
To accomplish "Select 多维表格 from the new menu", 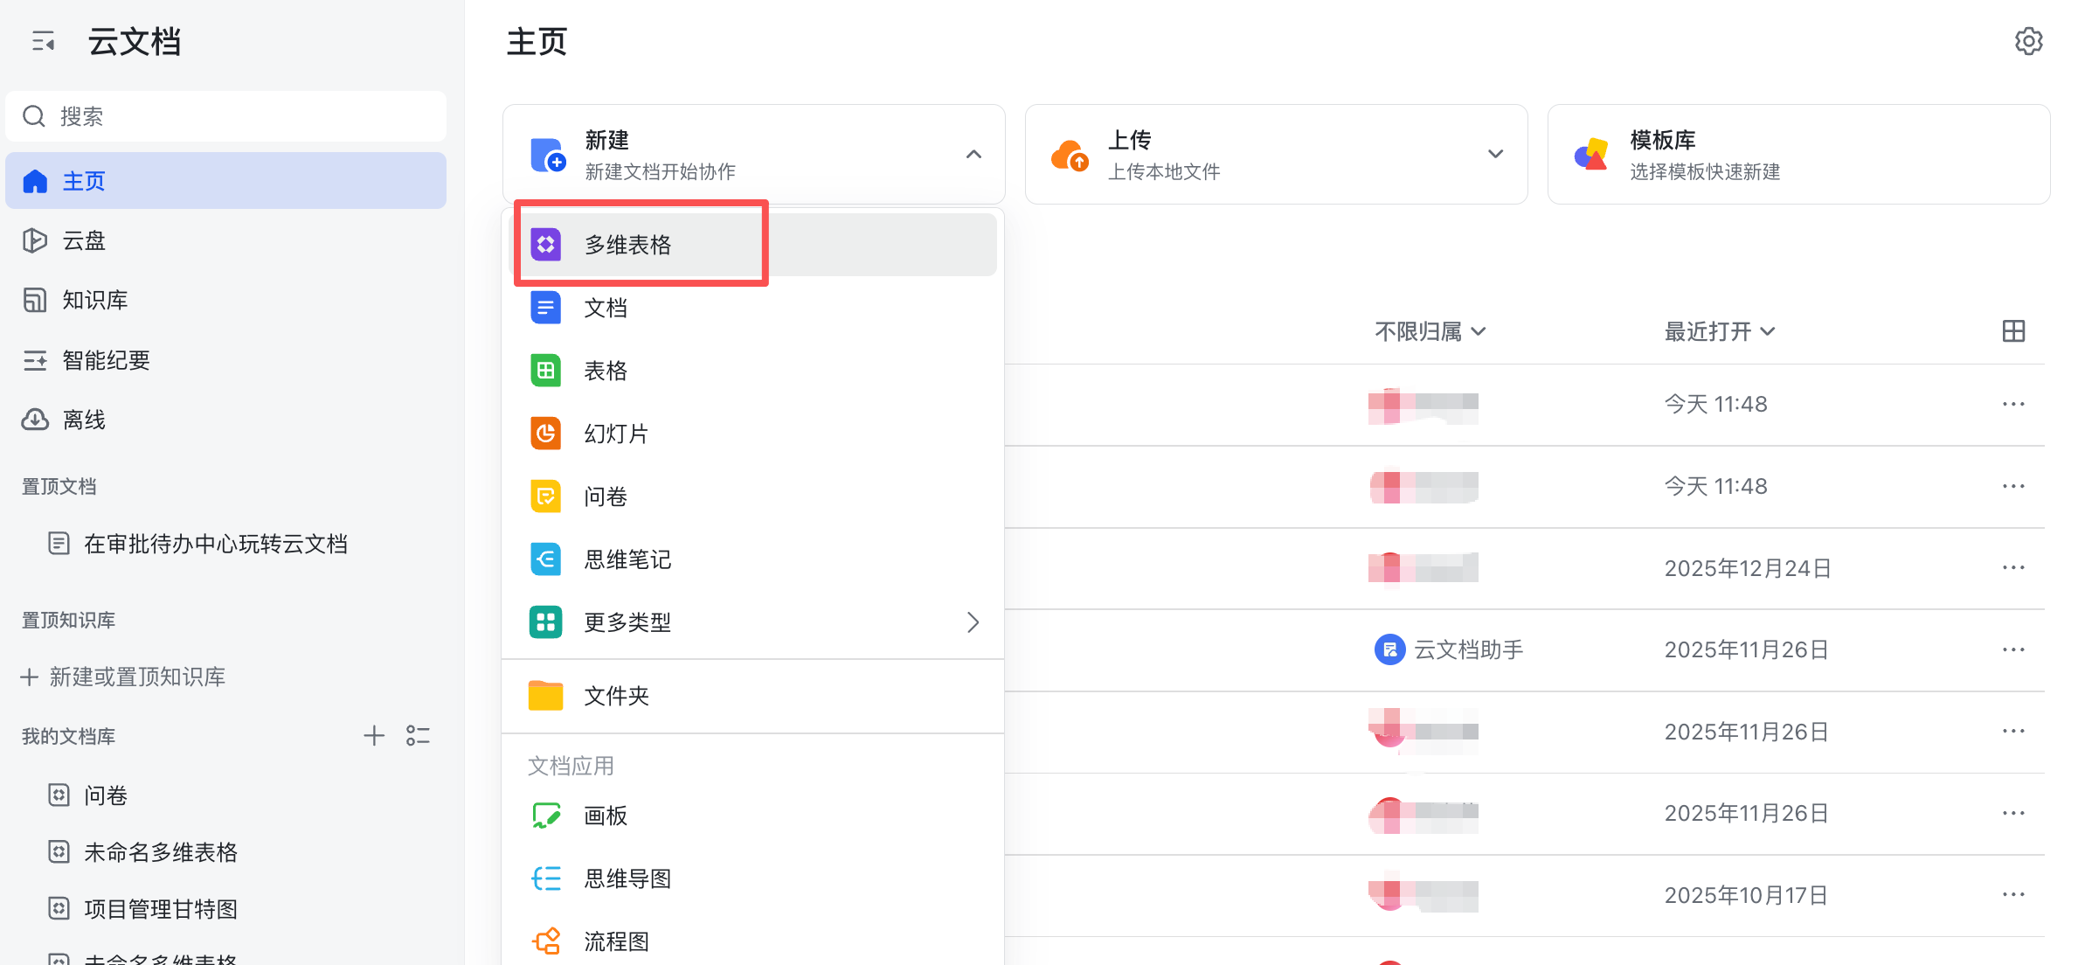I will (627, 245).
